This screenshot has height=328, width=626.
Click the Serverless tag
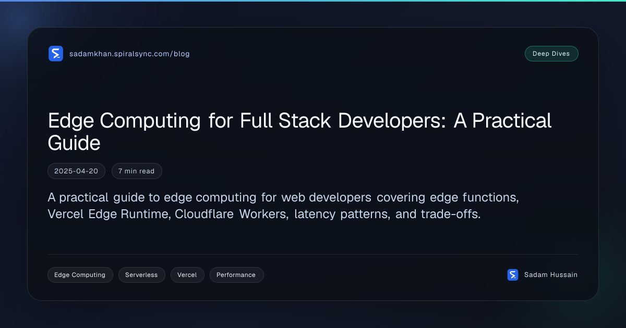pyautogui.click(x=141, y=275)
